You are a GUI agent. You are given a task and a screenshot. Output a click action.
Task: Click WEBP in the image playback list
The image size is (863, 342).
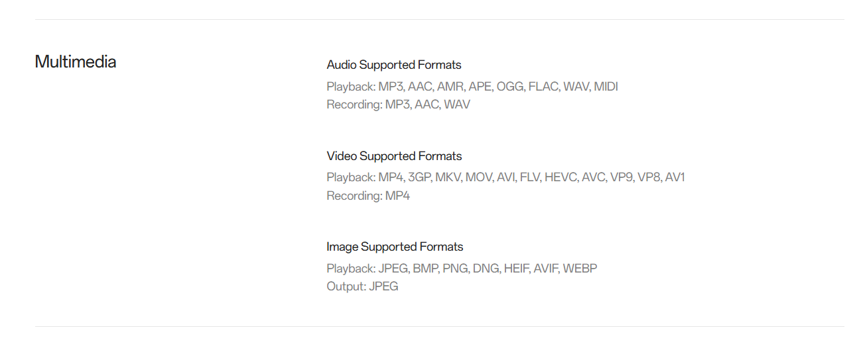(580, 269)
